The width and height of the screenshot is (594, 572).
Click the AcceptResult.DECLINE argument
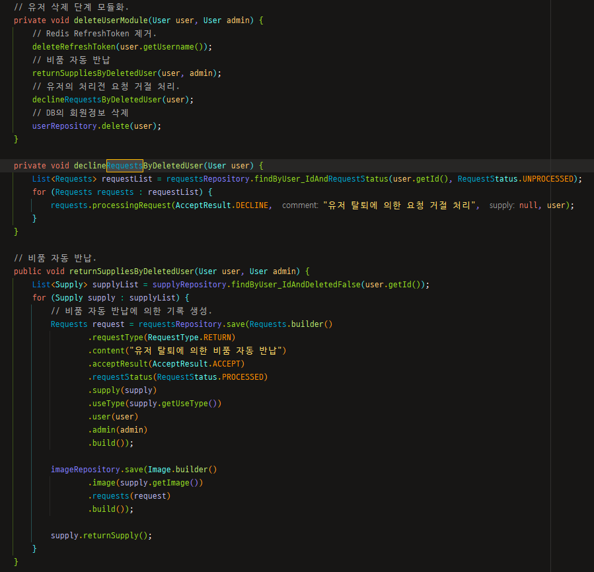[222, 205]
